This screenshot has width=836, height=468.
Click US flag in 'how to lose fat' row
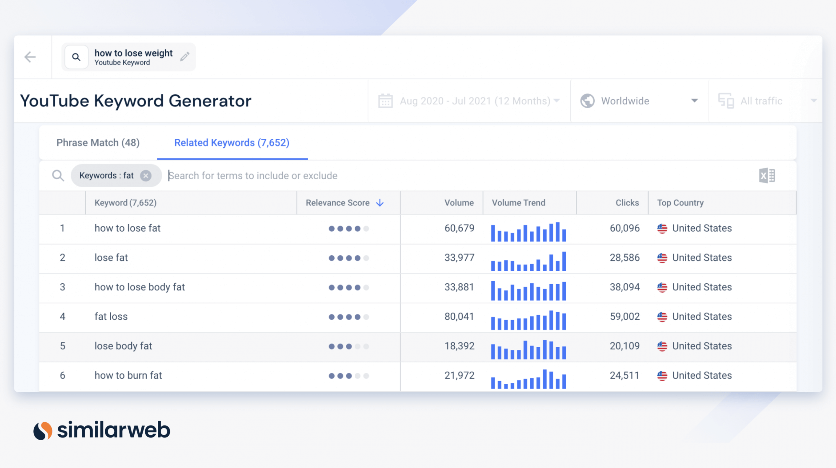point(662,228)
